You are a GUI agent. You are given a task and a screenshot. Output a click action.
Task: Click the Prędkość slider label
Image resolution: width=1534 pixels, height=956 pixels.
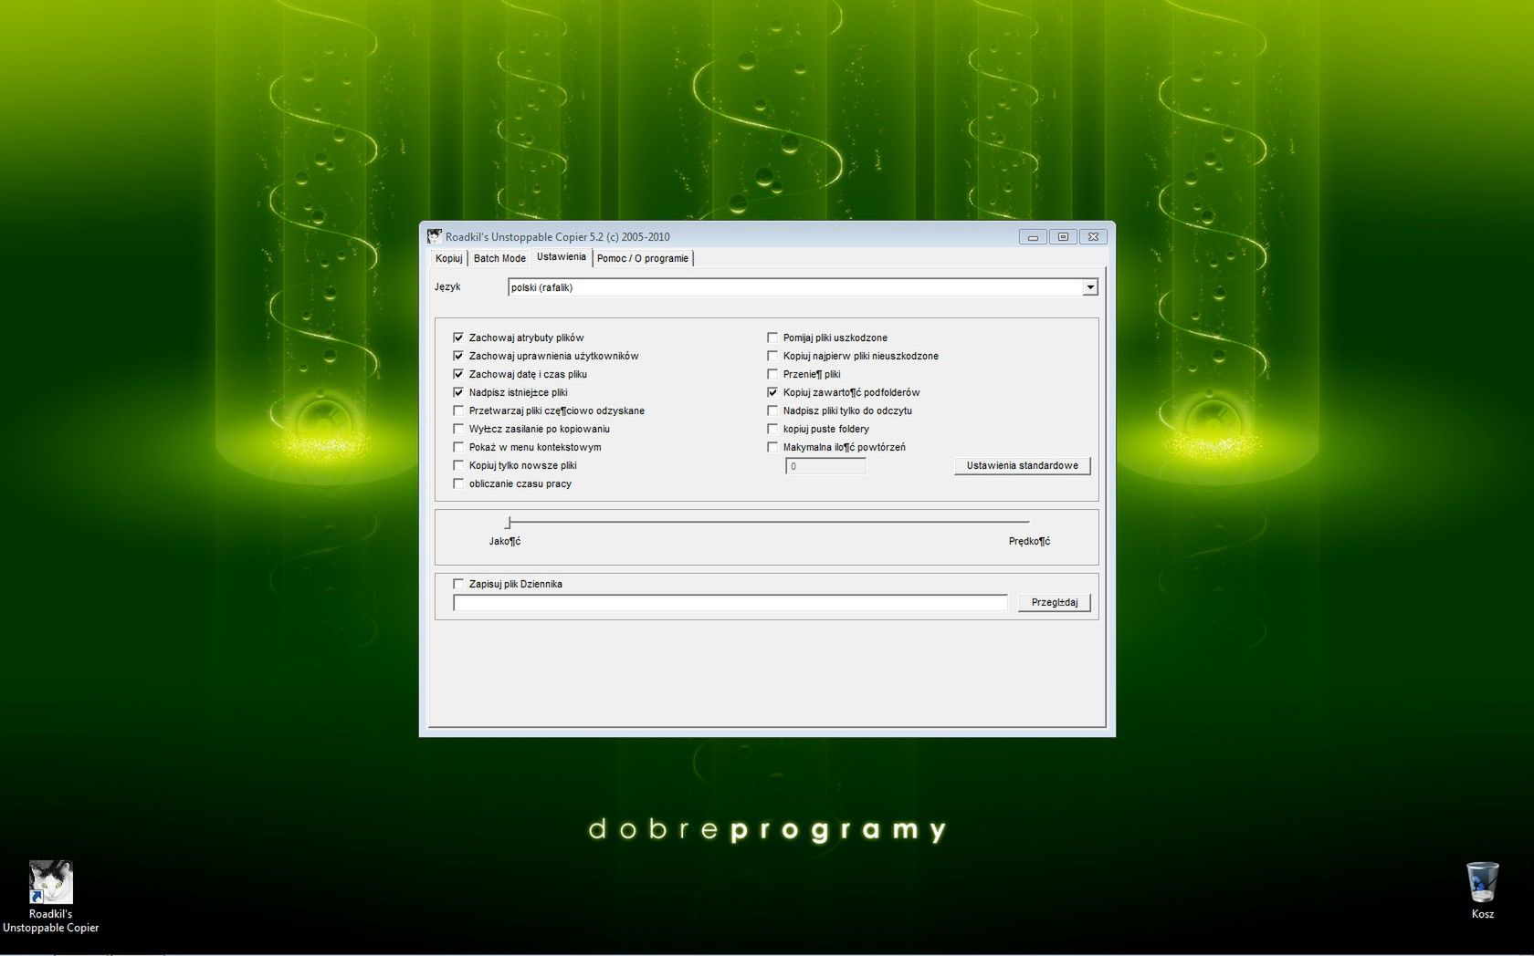click(x=1029, y=541)
